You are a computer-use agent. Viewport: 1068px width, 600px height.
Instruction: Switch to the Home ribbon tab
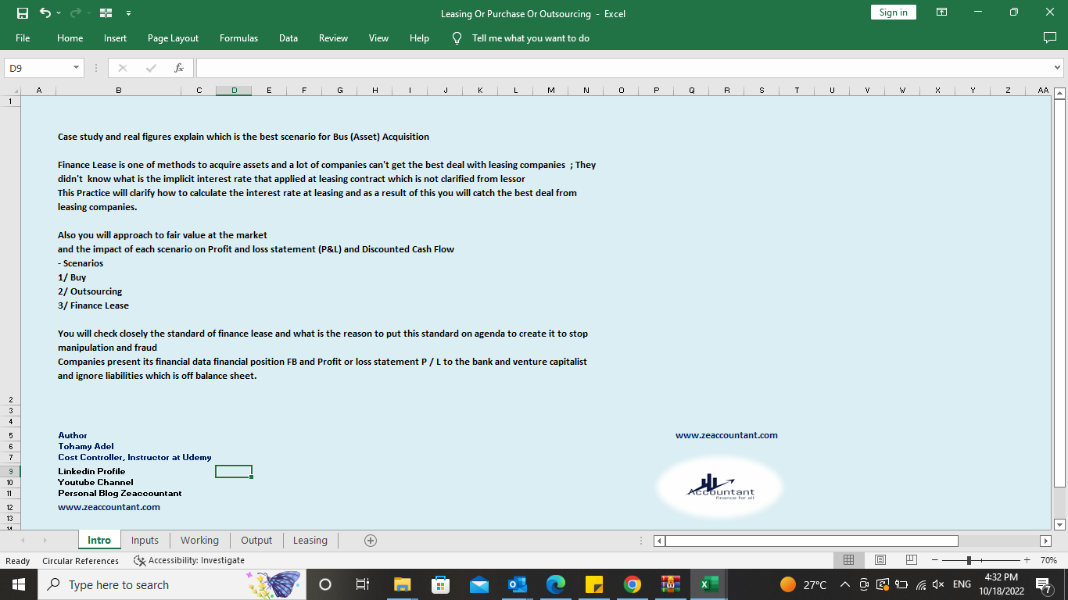click(x=70, y=38)
